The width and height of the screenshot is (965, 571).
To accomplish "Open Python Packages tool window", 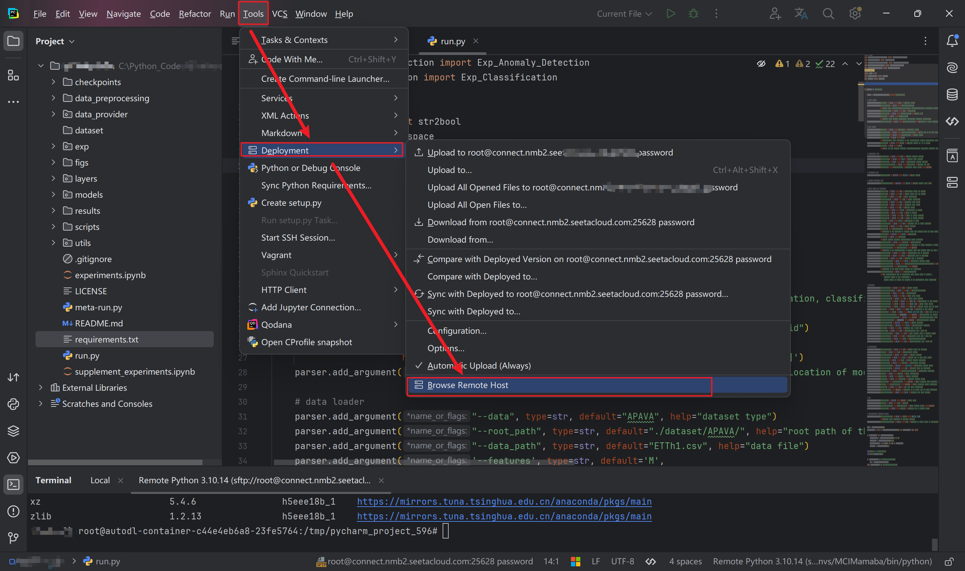I will [x=13, y=431].
